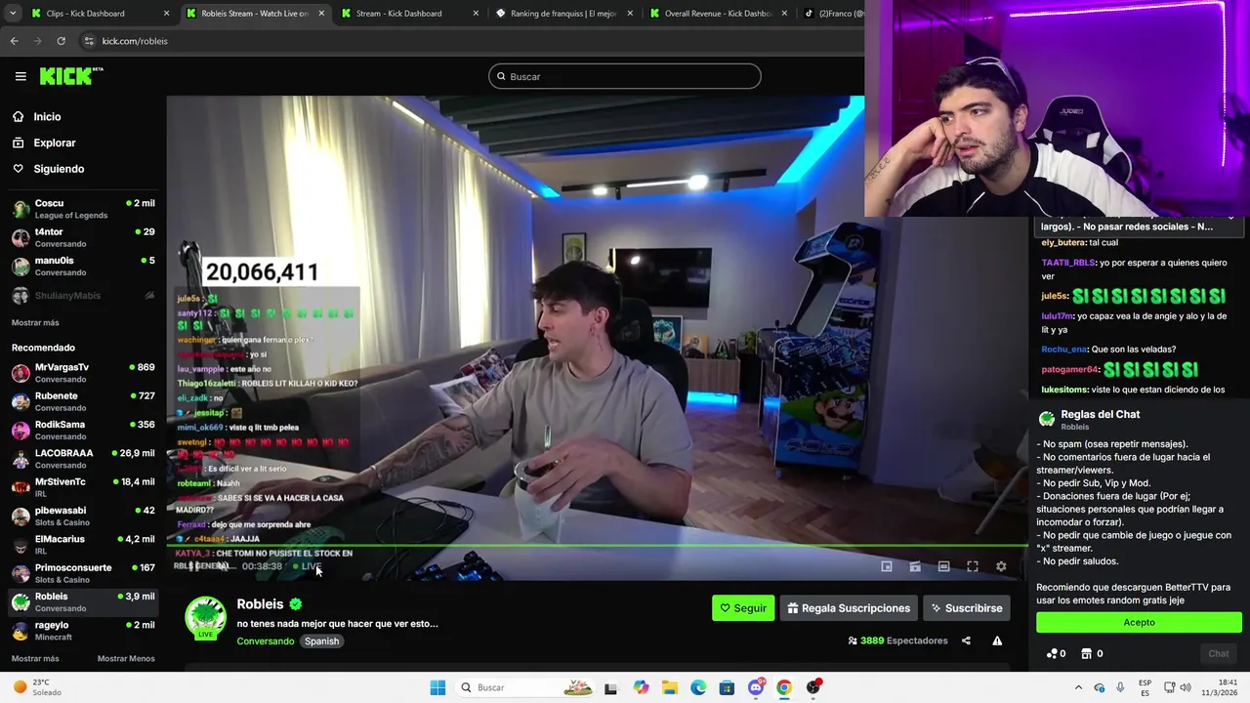Open rageylo Minecraft channel

[83, 630]
